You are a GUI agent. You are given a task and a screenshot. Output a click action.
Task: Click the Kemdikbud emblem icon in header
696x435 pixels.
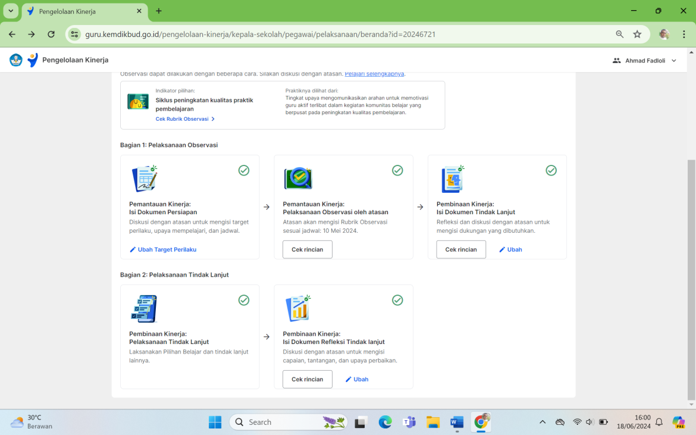point(16,60)
